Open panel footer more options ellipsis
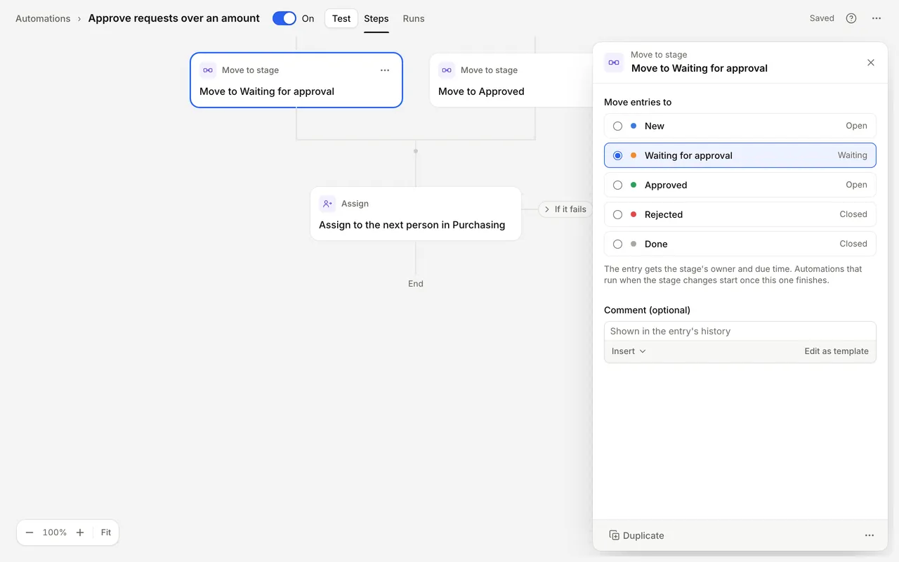Image resolution: width=899 pixels, height=562 pixels. coord(870,535)
